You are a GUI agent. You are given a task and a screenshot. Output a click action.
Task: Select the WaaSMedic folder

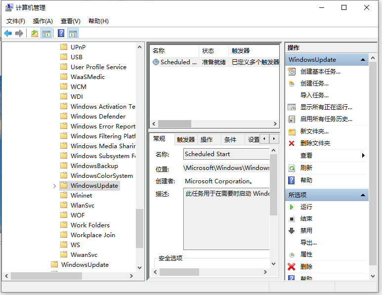click(x=87, y=77)
